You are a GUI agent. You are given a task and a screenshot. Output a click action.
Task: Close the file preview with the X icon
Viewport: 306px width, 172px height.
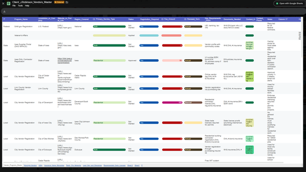click(x=3, y=3)
